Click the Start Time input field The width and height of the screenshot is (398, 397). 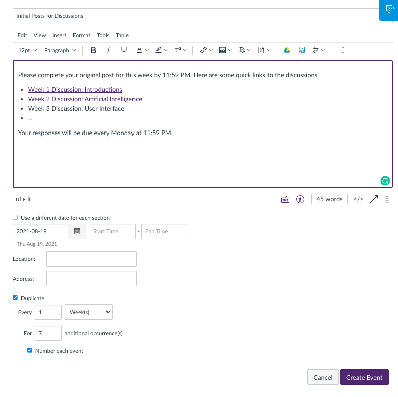tap(112, 231)
